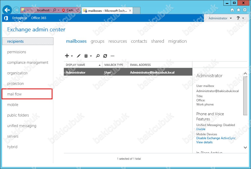
Task: Switch to the migration tab
Action: click(177, 41)
